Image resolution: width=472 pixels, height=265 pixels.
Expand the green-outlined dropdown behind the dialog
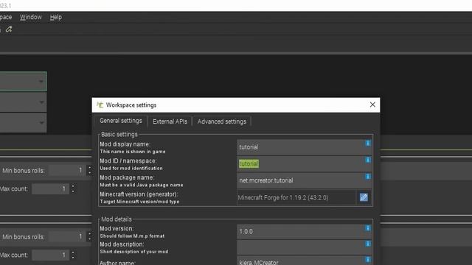coord(41,82)
